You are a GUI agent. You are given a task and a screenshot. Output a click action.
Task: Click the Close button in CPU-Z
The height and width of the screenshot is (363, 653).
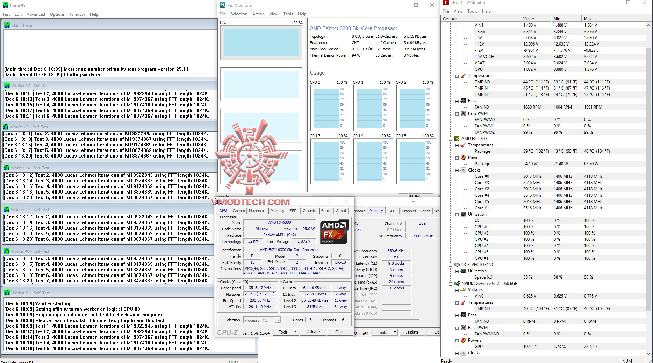(340, 332)
